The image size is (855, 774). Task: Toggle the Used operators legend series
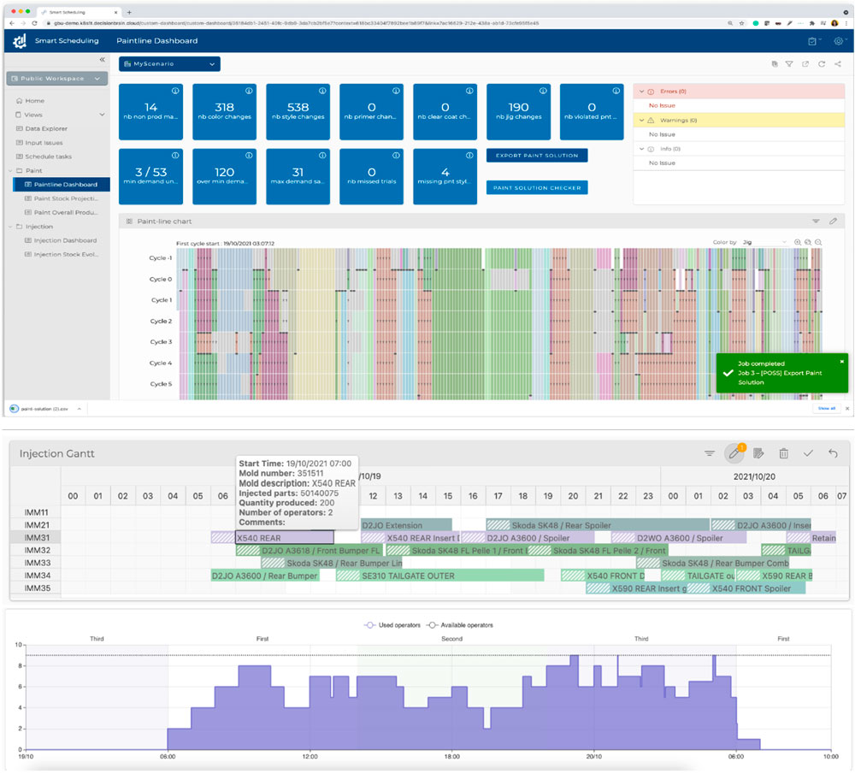pos(392,625)
